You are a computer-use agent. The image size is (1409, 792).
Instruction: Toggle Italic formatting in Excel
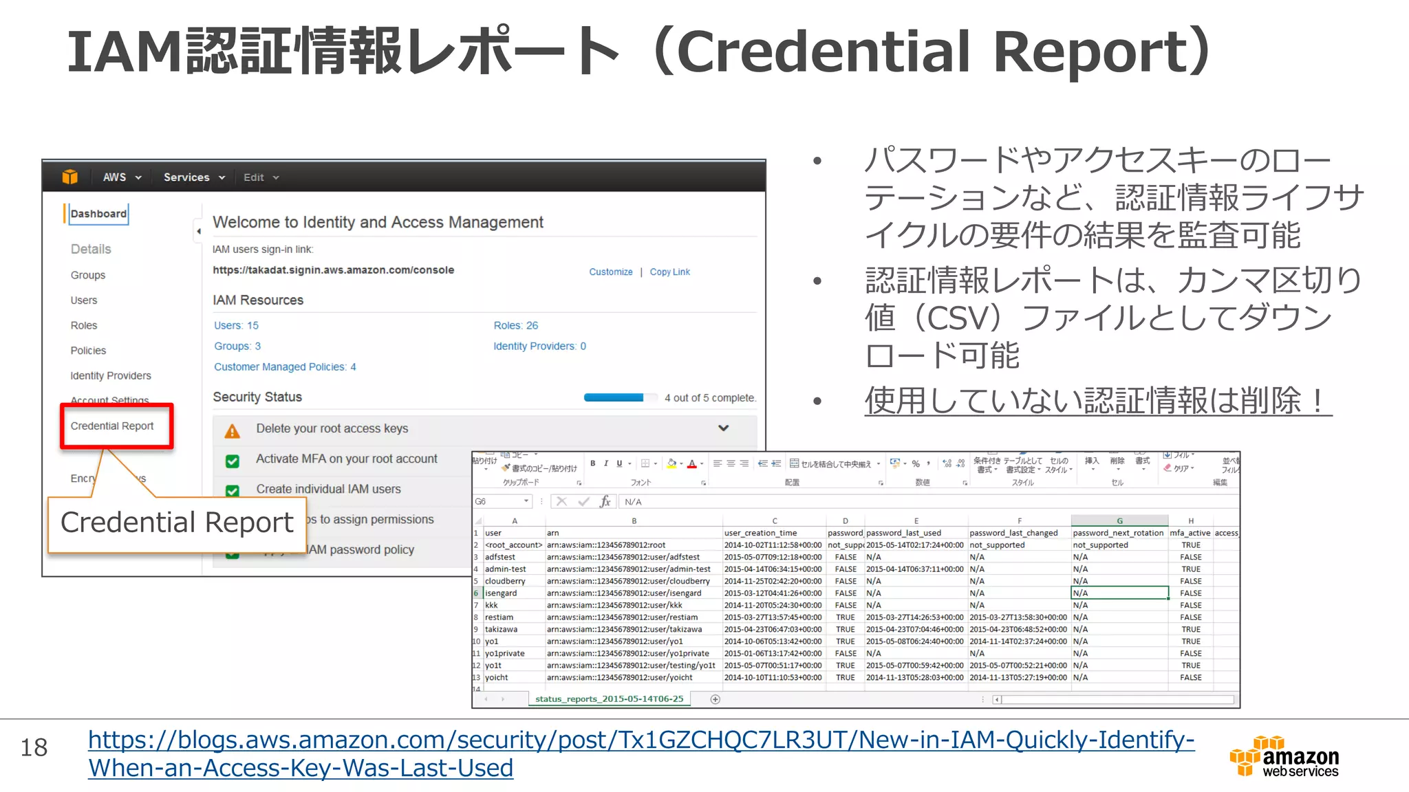pos(605,463)
